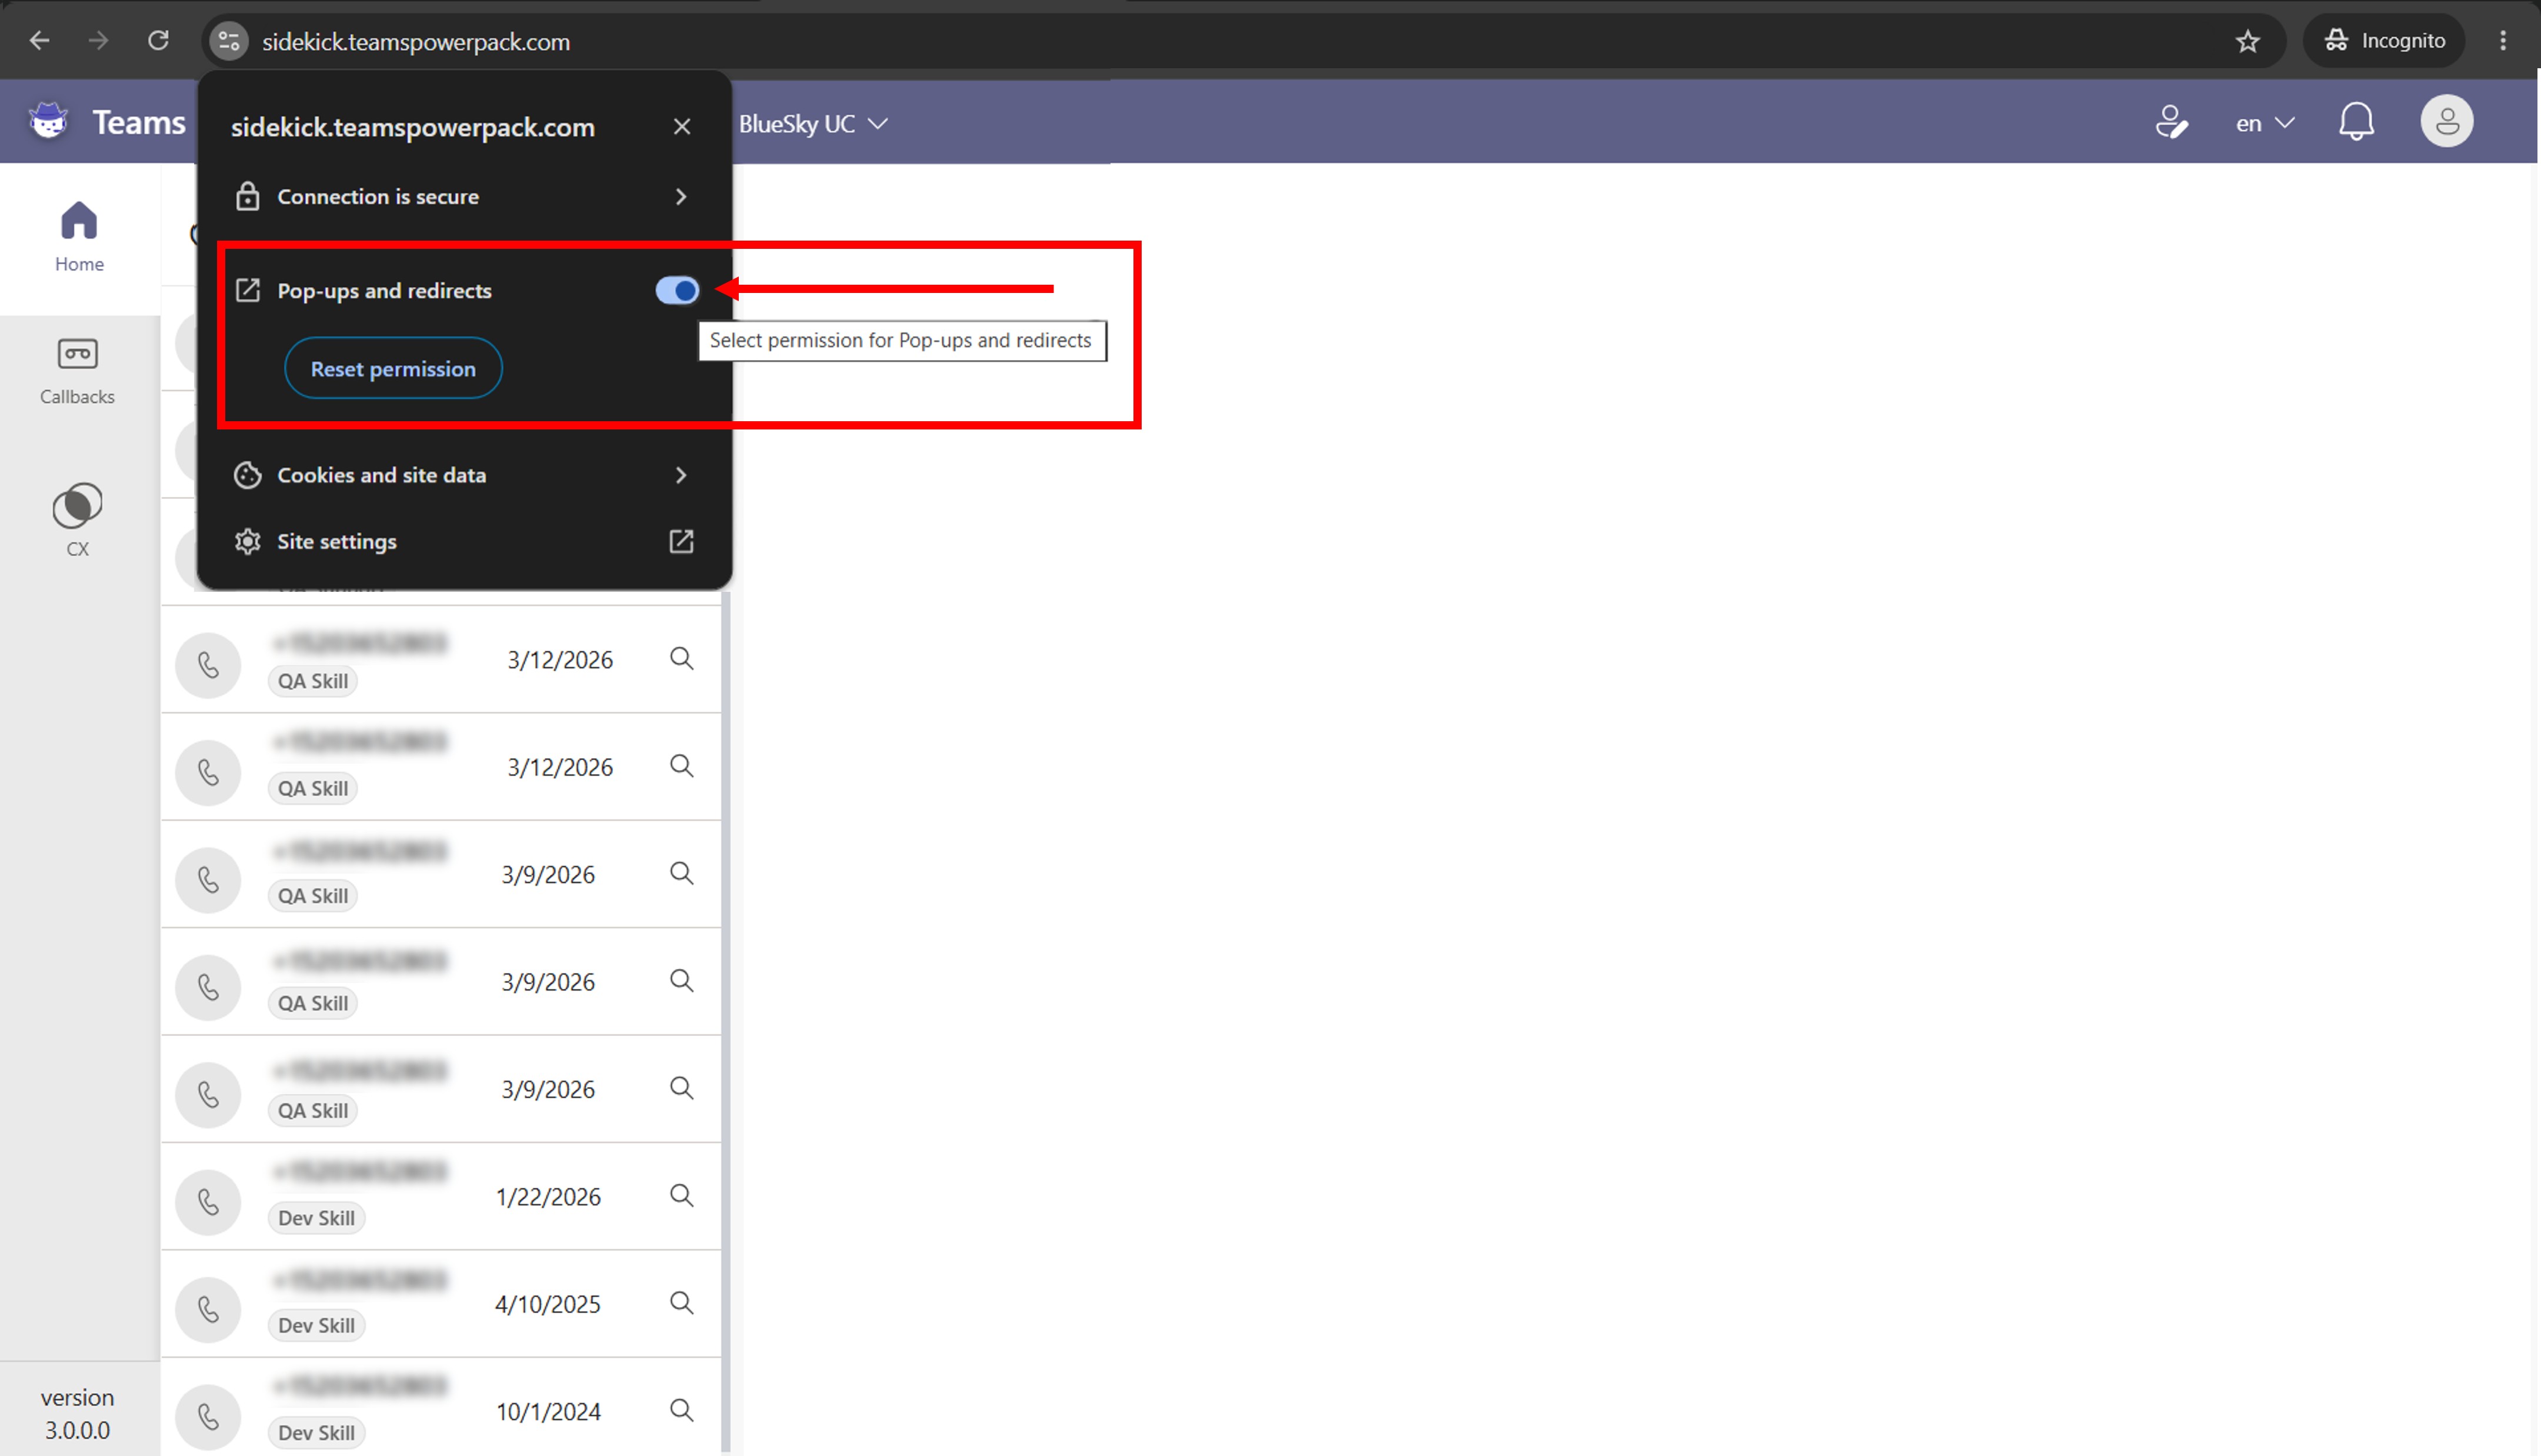Open notifications bell
The image size is (2541, 1456).
(x=2356, y=122)
